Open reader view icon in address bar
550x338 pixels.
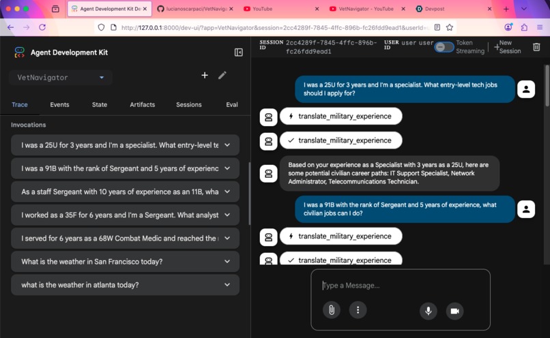coord(437,27)
